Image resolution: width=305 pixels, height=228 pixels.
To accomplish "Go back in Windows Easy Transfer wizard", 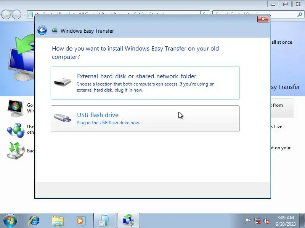I will [42, 30].
